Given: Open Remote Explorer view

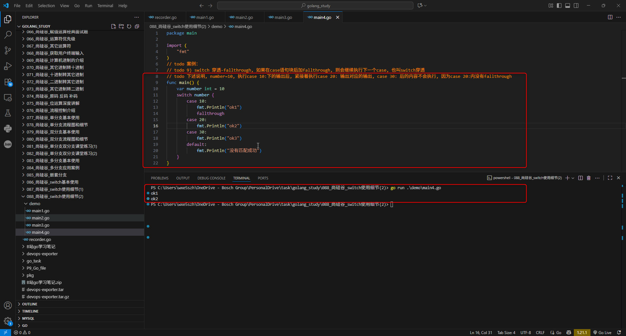Looking at the screenshot, I should click(x=8, y=97).
